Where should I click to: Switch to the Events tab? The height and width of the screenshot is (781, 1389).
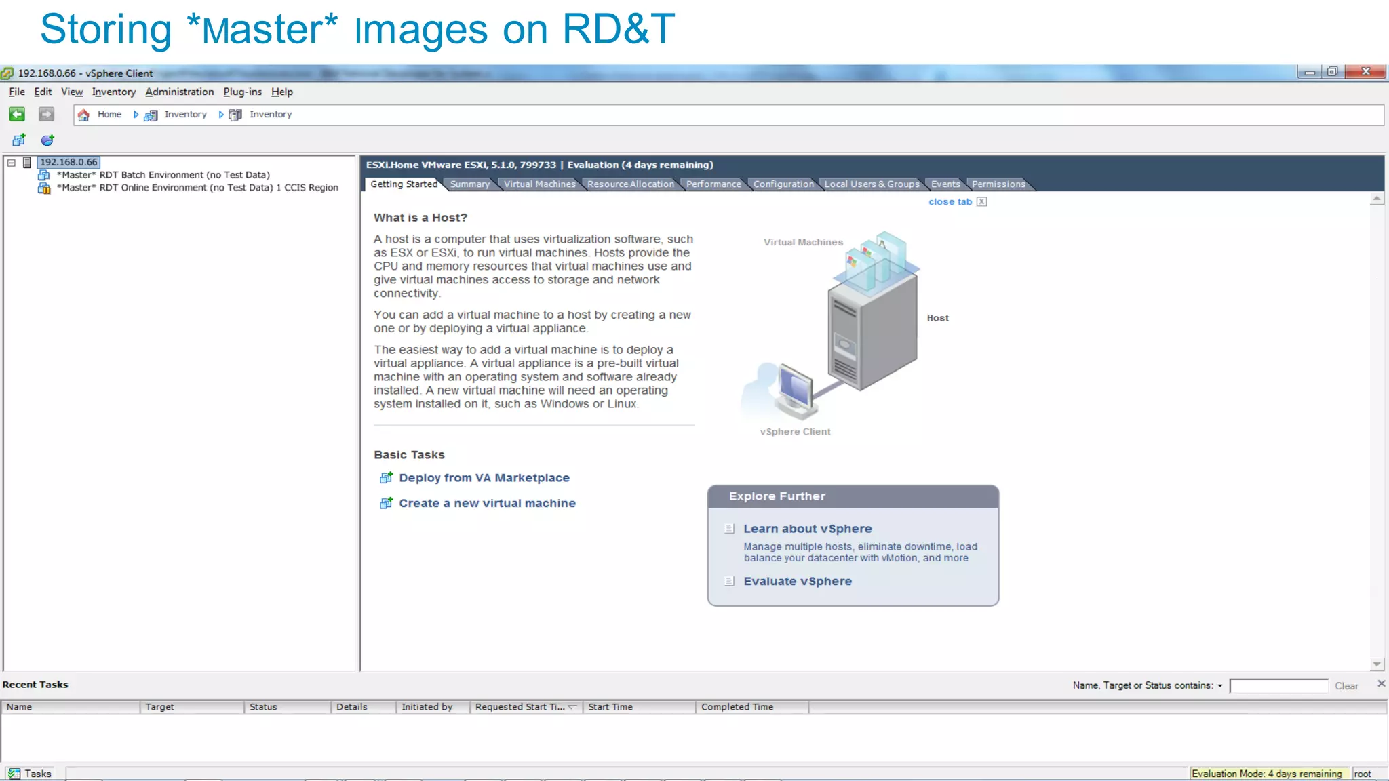[x=945, y=184]
